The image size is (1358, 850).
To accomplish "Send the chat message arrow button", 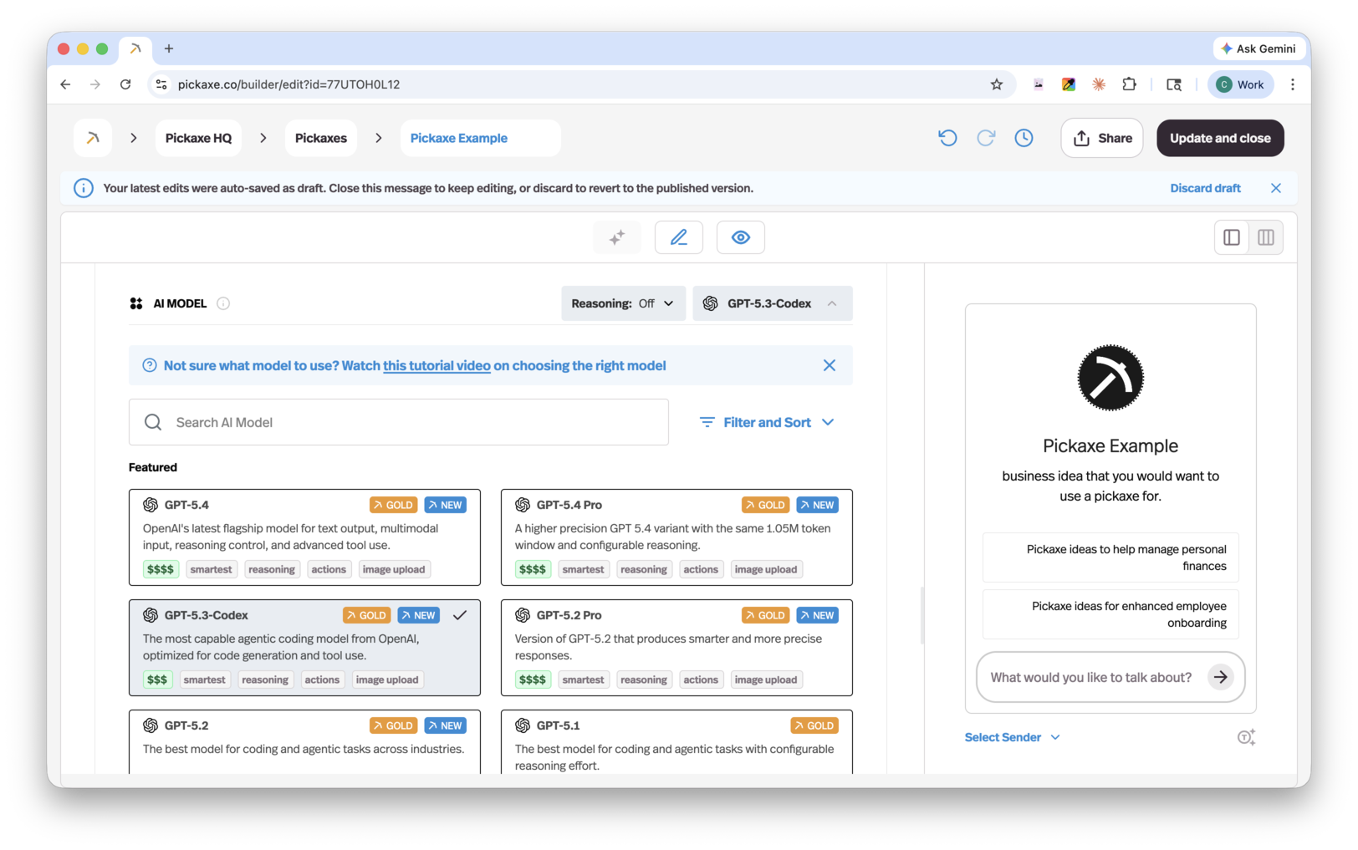I will pos(1221,677).
